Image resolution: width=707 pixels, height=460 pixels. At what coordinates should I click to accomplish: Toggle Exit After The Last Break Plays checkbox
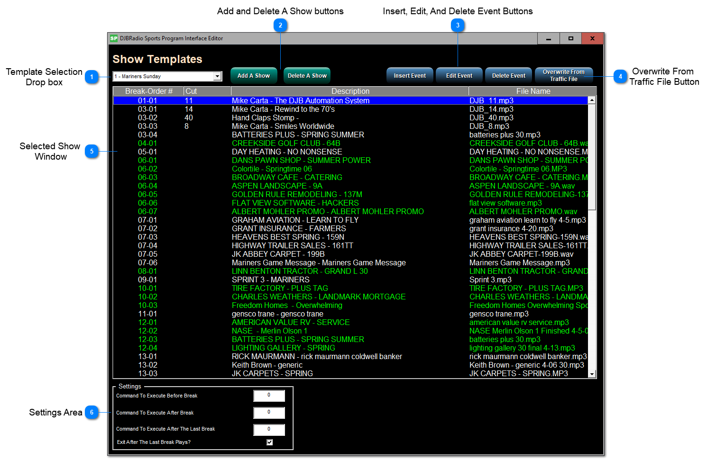click(x=269, y=442)
